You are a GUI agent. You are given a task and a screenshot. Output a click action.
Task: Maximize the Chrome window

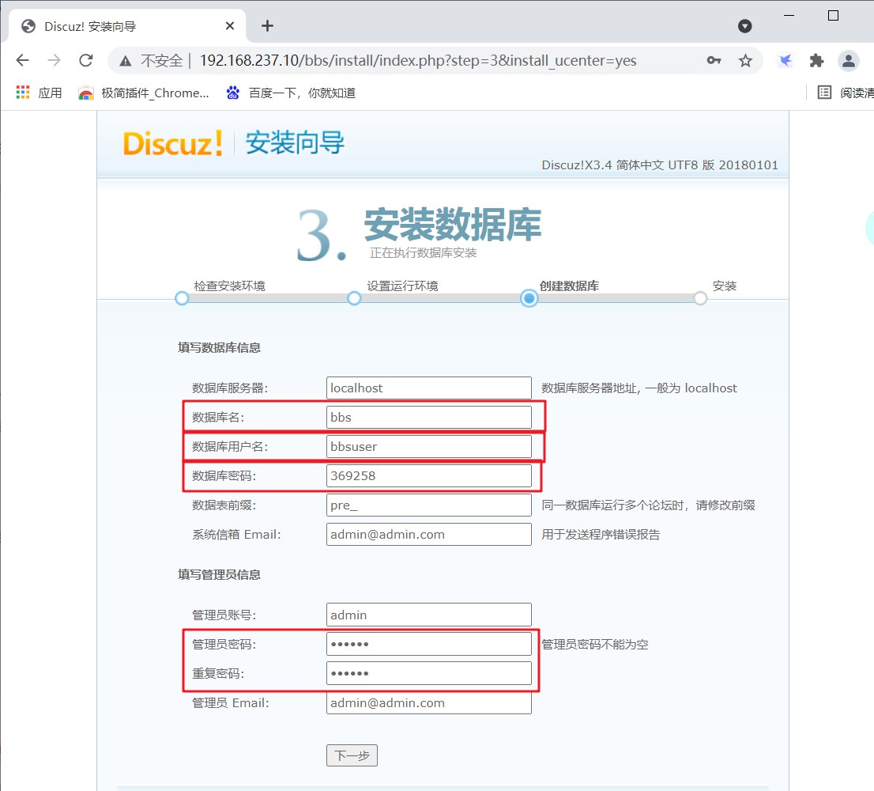834,15
